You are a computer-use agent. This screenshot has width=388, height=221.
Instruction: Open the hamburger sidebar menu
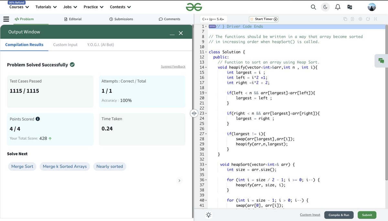point(6,19)
